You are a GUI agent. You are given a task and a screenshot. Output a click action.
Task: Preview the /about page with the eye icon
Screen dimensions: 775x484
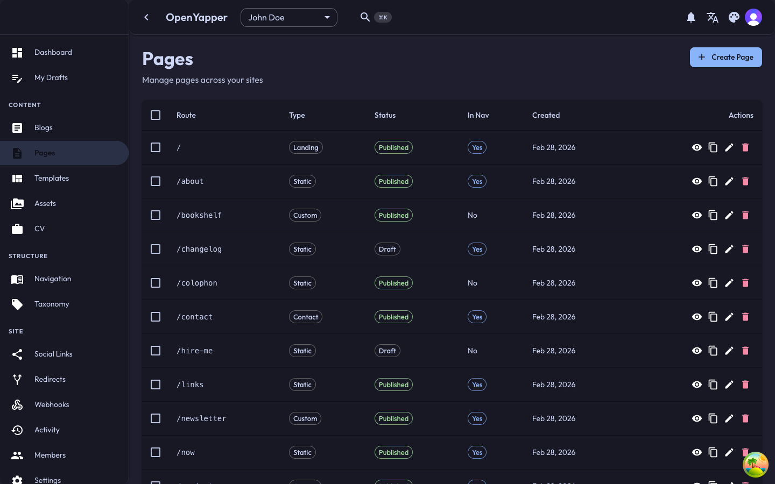click(697, 181)
